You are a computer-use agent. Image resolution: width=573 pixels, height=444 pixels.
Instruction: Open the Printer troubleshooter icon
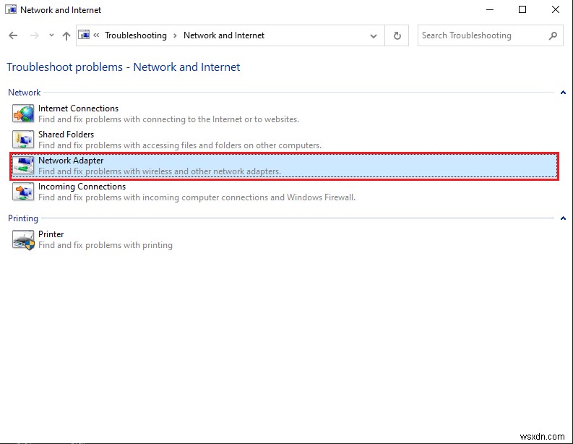click(x=23, y=239)
